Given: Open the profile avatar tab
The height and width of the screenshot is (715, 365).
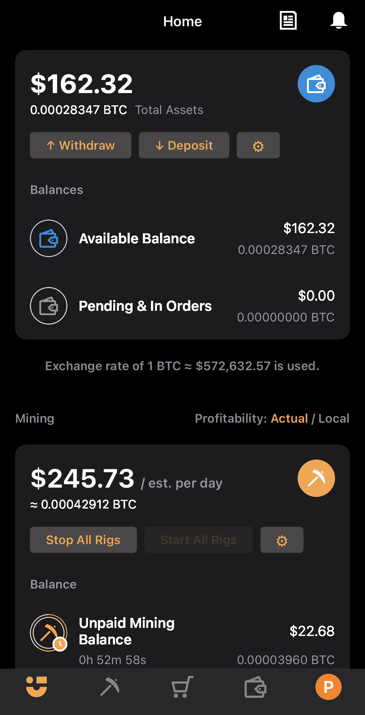Looking at the screenshot, I should coord(328,687).
